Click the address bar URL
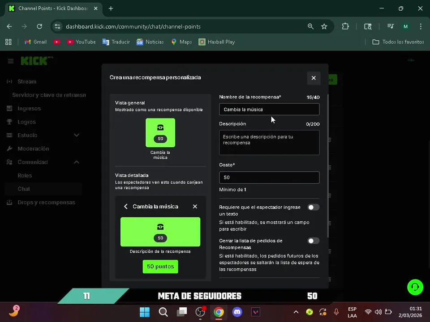The width and height of the screenshot is (430, 322). (x=133, y=26)
